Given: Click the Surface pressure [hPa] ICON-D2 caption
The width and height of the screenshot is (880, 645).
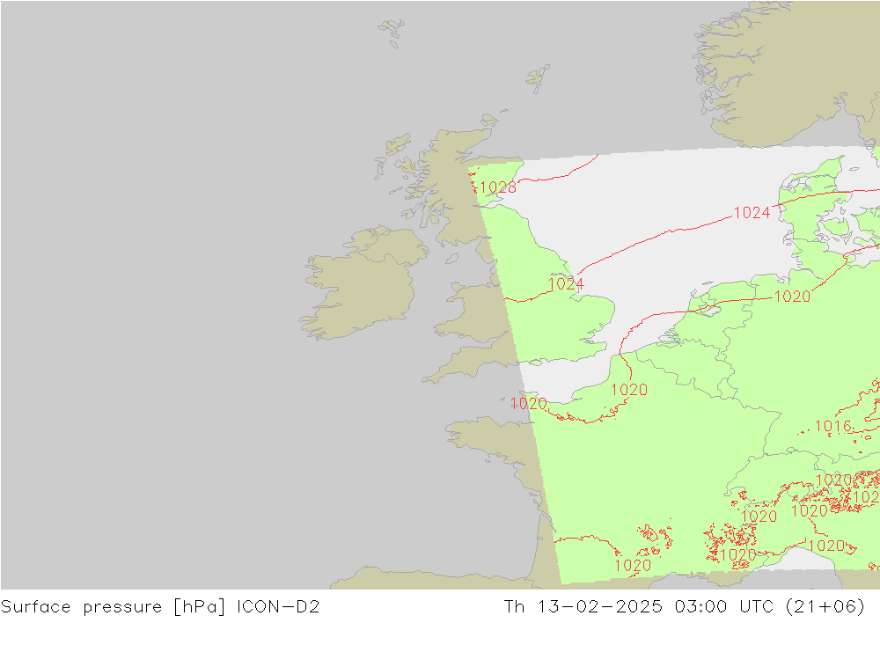Looking at the screenshot, I should pyautogui.click(x=160, y=607).
